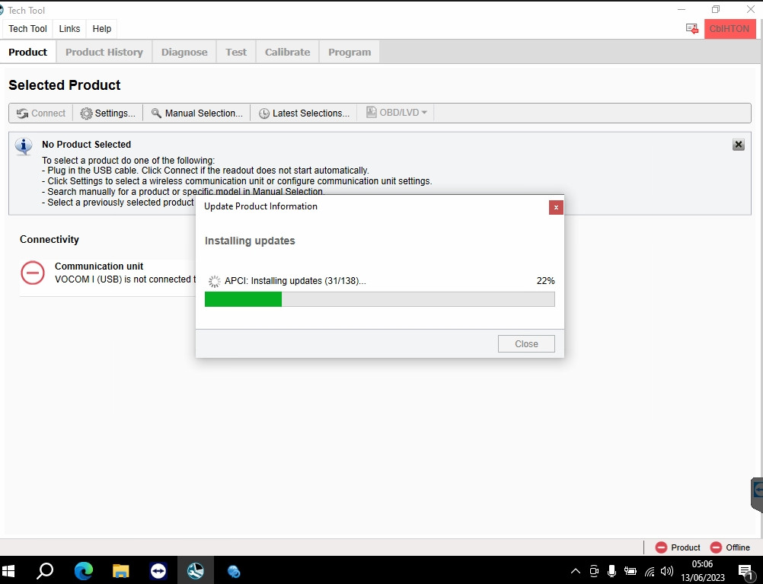The image size is (763, 584).
Task: Open Manual Selection dialog
Action: pos(196,113)
